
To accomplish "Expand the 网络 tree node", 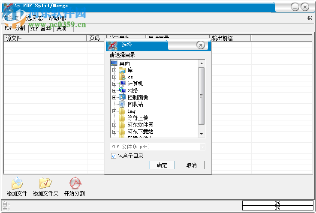I will click(114, 91).
